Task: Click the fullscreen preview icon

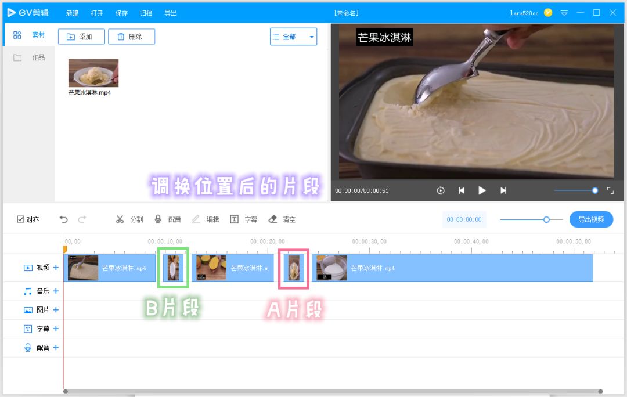Action: [x=611, y=191]
